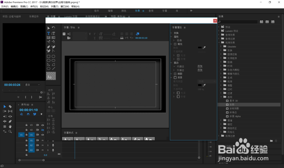Click the effects panel search field
The image size is (284, 168).
238,22
